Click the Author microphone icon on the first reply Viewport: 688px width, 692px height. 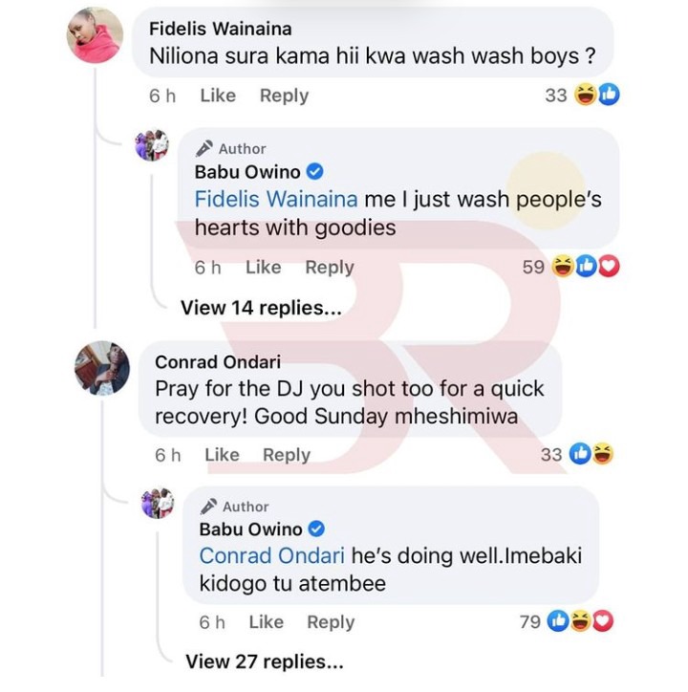204,149
